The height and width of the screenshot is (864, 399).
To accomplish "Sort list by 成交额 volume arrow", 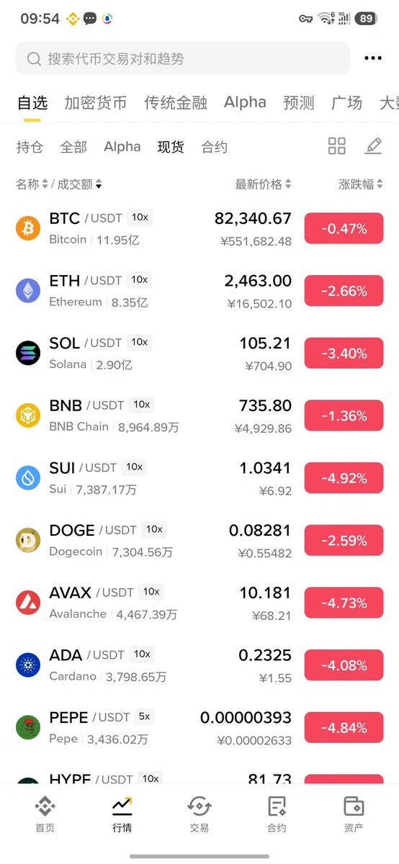I will [99, 185].
